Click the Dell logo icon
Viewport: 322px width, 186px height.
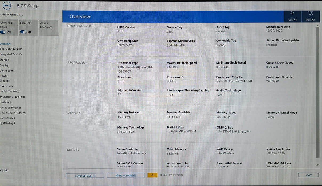(7, 5)
